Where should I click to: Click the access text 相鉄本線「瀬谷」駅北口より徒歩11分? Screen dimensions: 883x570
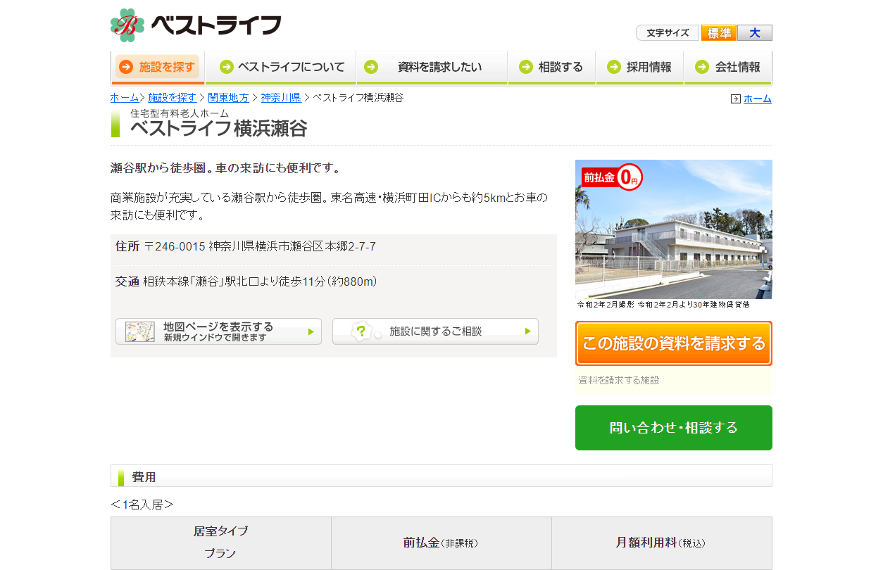tap(261, 281)
